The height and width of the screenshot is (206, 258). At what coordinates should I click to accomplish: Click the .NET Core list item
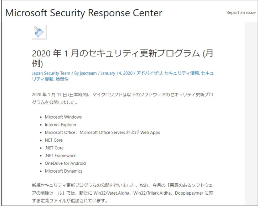54,148
